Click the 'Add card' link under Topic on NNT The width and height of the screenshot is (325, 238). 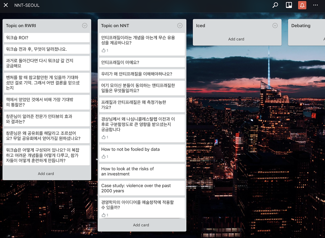coord(141,225)
